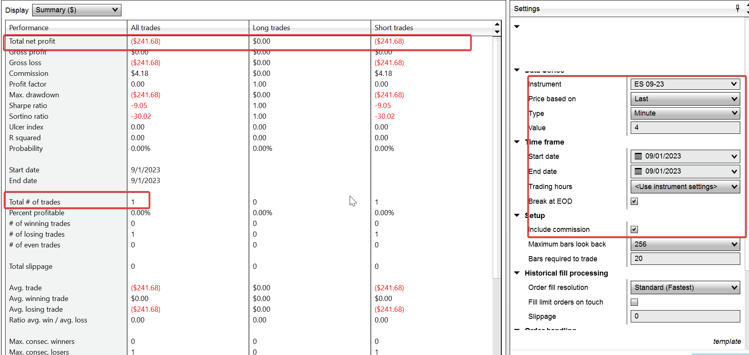
Task: Click the Avg. losing trade row label
Action: coord(36,309)
